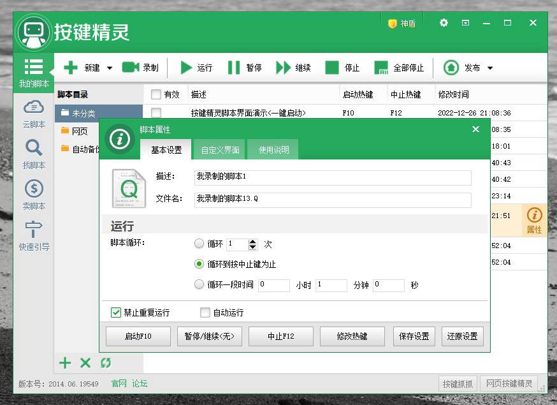Select the 未分类 folder
The height and width of the screenshot is (405, 557).
(x=99, y=114)
